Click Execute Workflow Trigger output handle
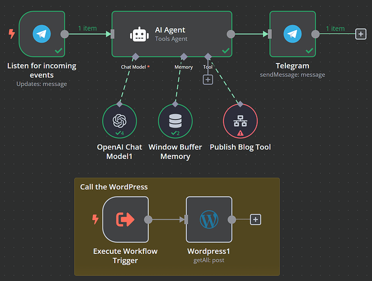The height and width of the screenshot is (281, 372). [148, 220]
